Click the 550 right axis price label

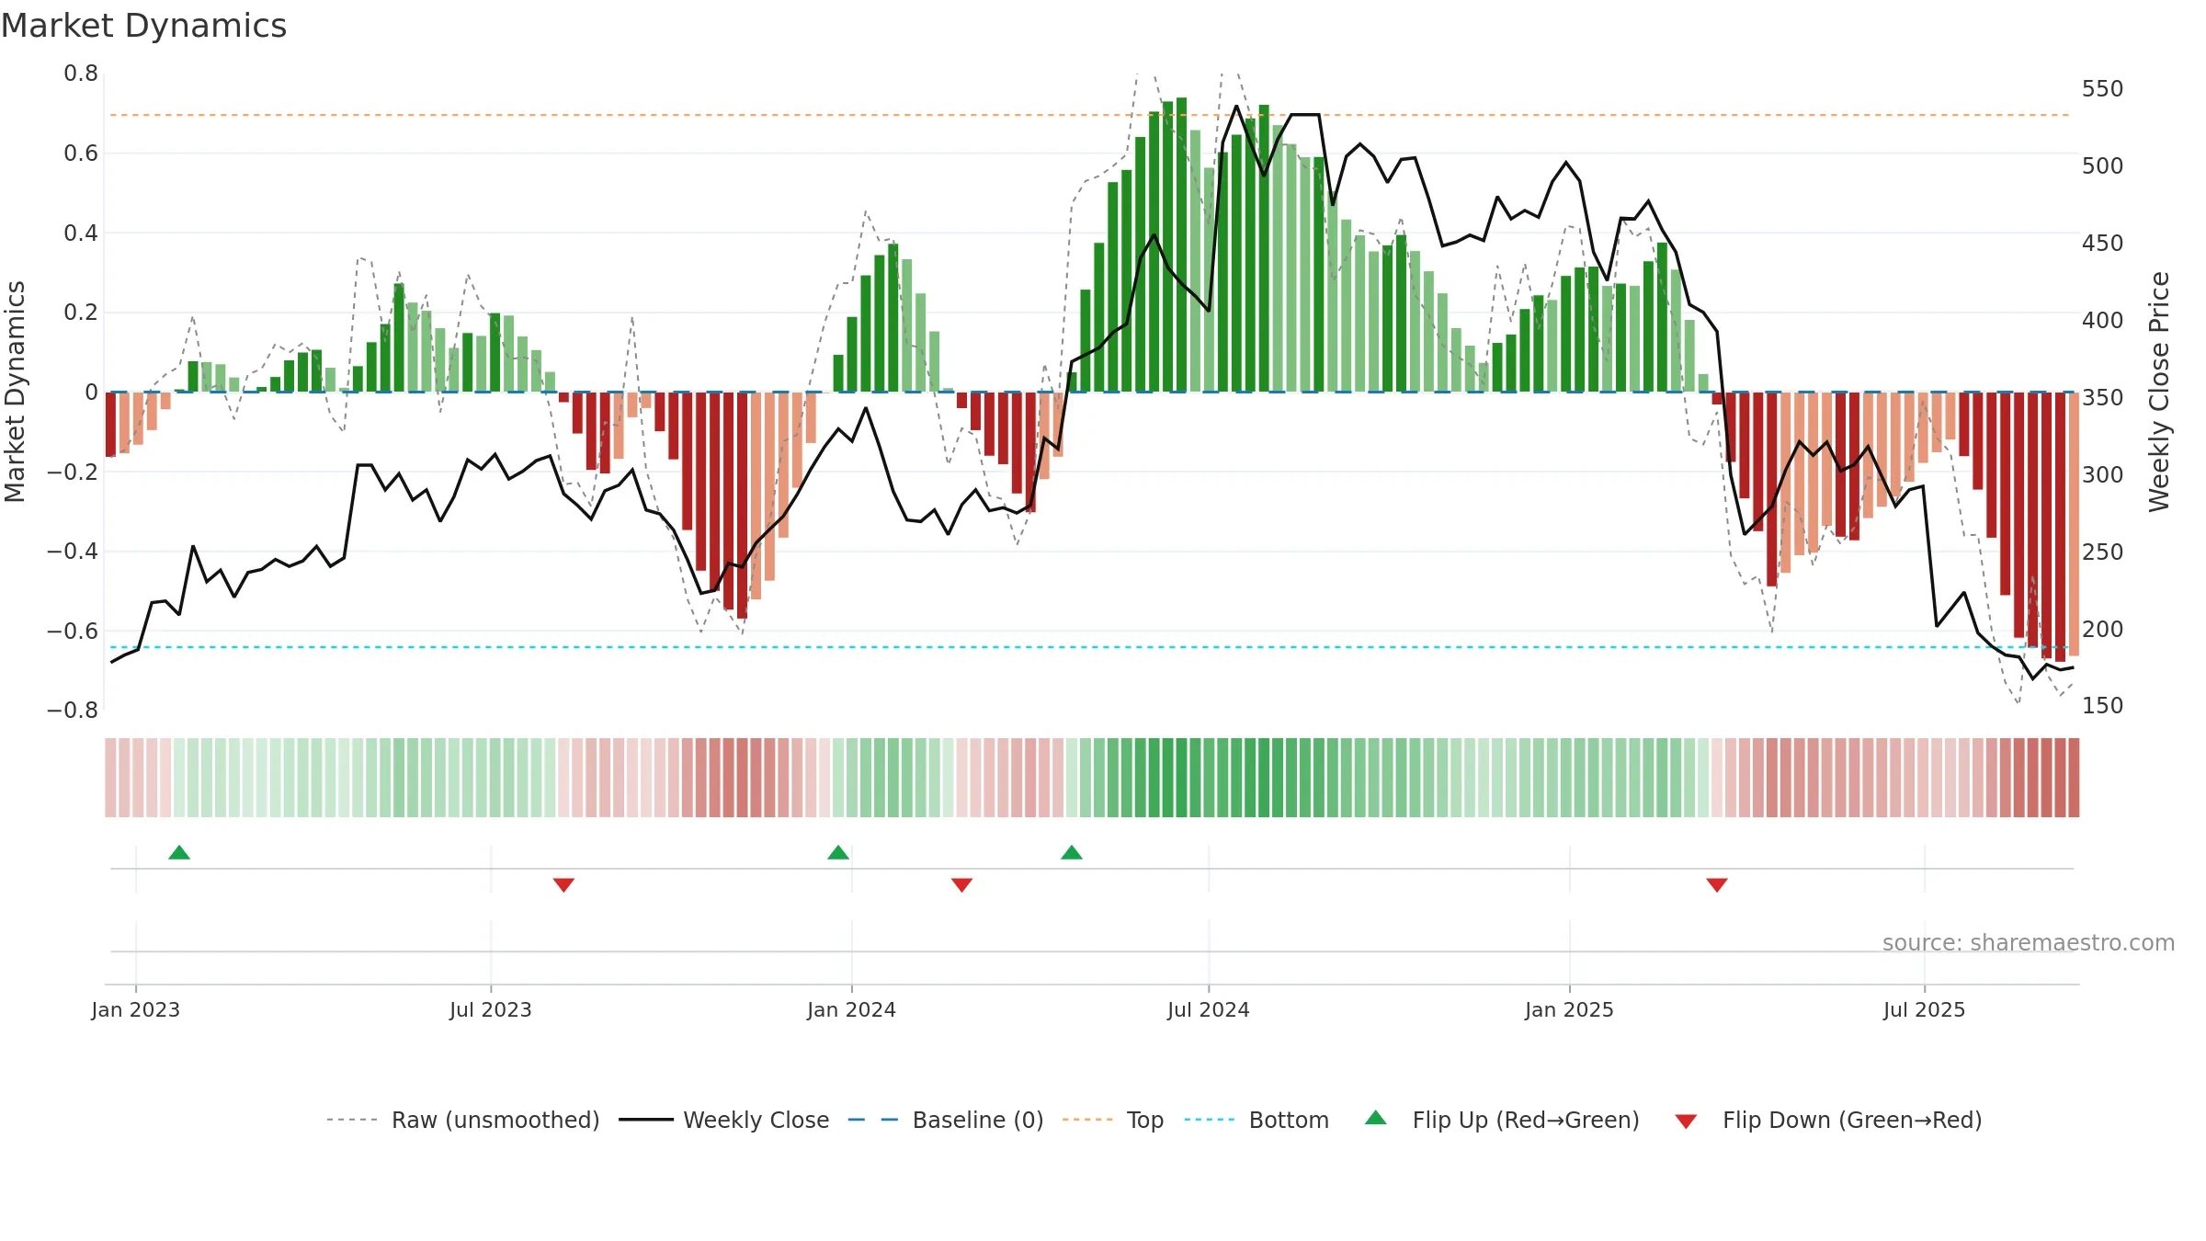pos(2103,89)
